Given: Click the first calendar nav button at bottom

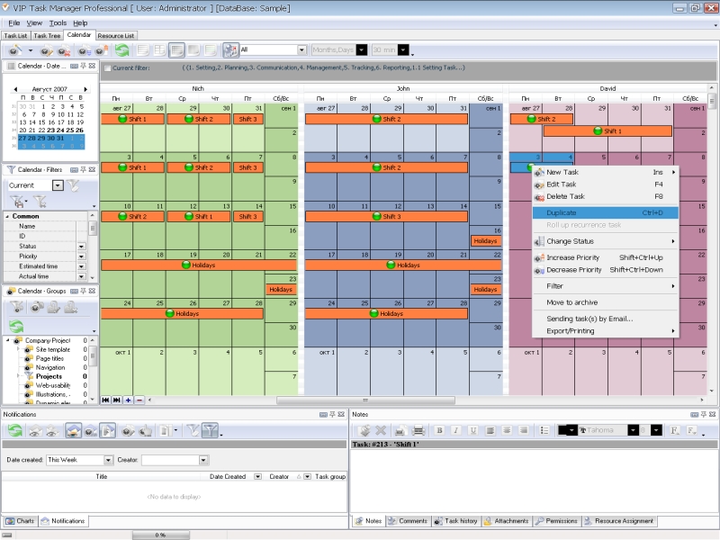Looking at the screenshot, I should (105, 400).
